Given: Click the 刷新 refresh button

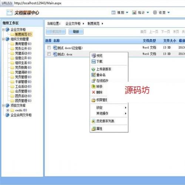Looking at the screenshot, I should (x=76, y=32).
